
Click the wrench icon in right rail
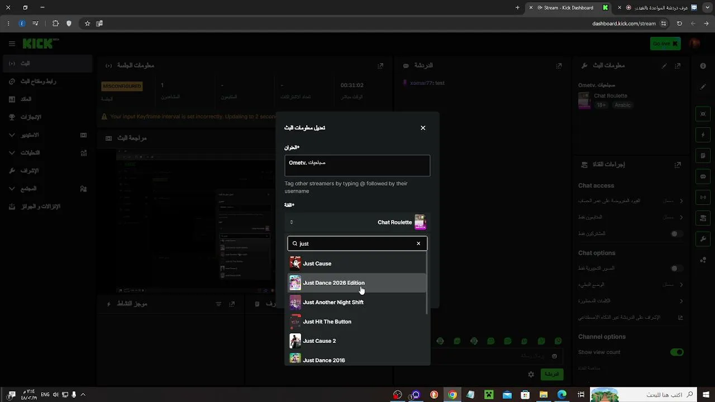[x=703, y=239]
